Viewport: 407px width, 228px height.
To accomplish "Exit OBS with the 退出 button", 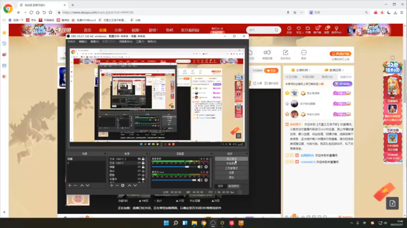I will [x=231, y=177].
